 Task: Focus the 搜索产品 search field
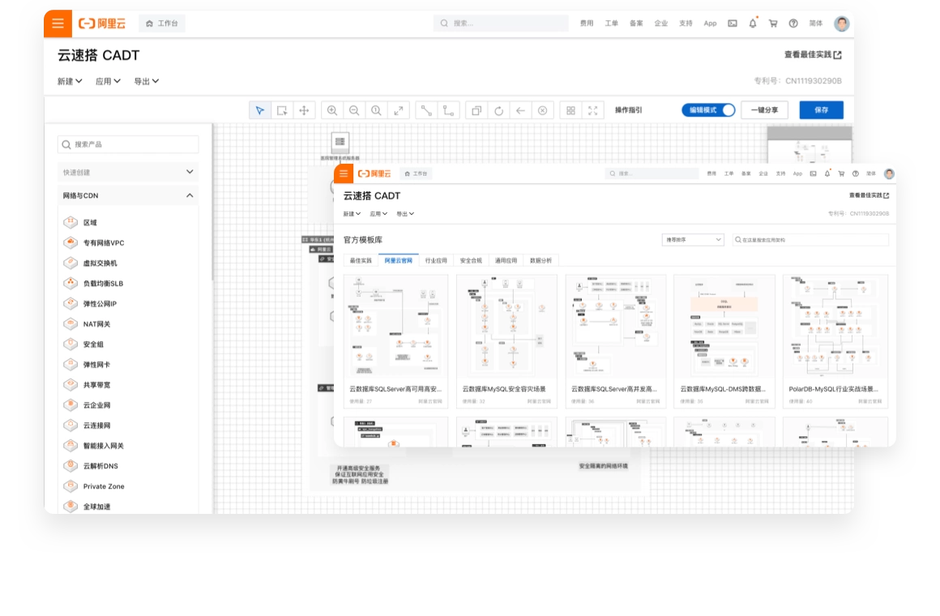click(128, 144)
